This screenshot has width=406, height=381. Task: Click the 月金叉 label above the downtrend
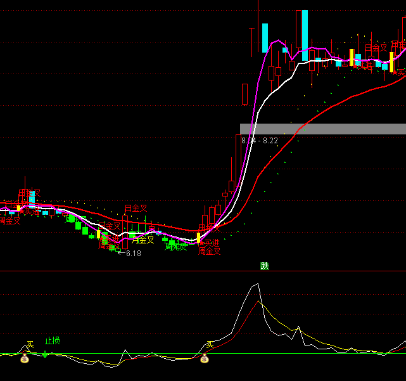pos(136,208)
